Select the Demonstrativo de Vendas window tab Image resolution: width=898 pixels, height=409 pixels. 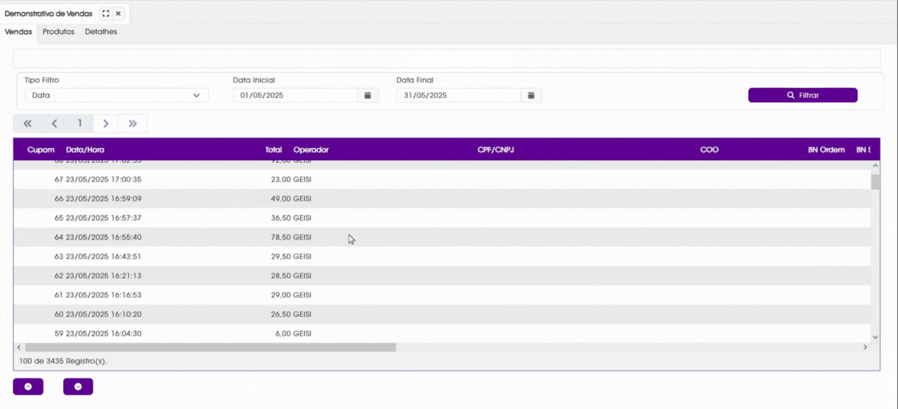click(x=49, y=13)
